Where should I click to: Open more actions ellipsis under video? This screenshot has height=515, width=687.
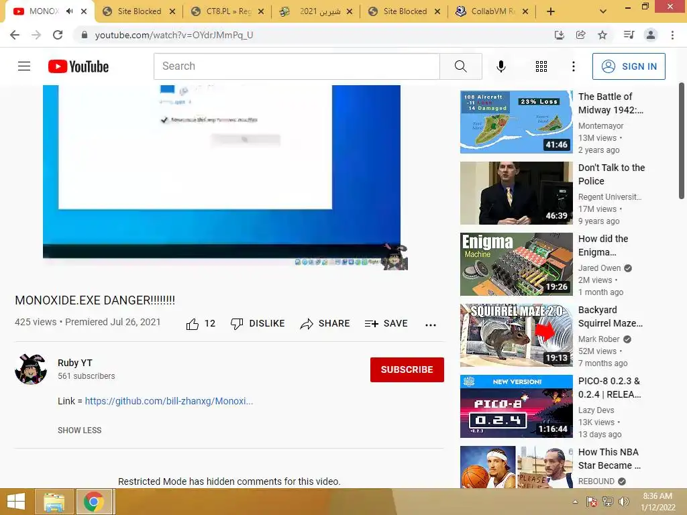(x=431, y=325)
